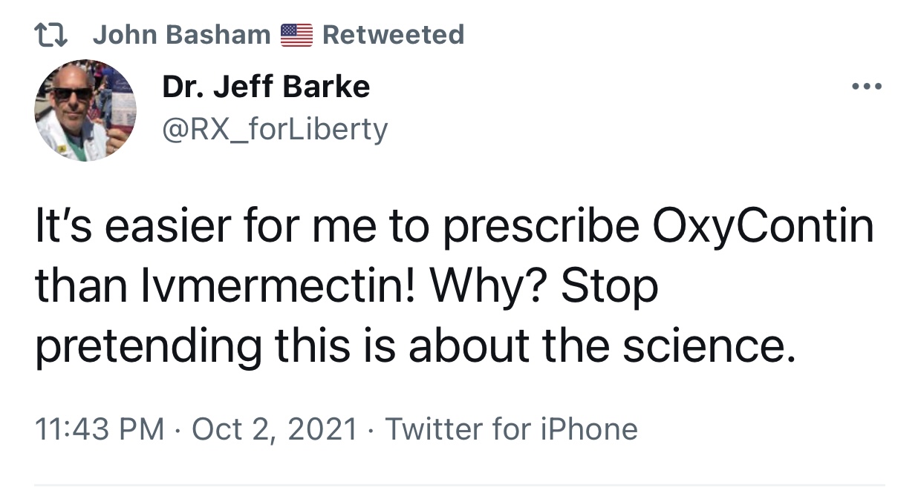Image resolution: width=921 pixels, height=493 pixels.
Task: Click the Retweeted label
Action: click(393, 35)
